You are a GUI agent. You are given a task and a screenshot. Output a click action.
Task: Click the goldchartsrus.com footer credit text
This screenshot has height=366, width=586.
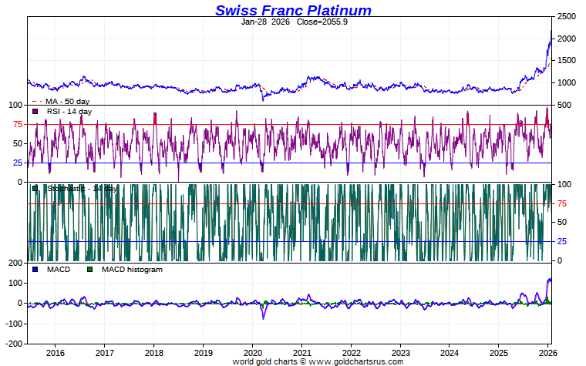click(x=318, y=361)
